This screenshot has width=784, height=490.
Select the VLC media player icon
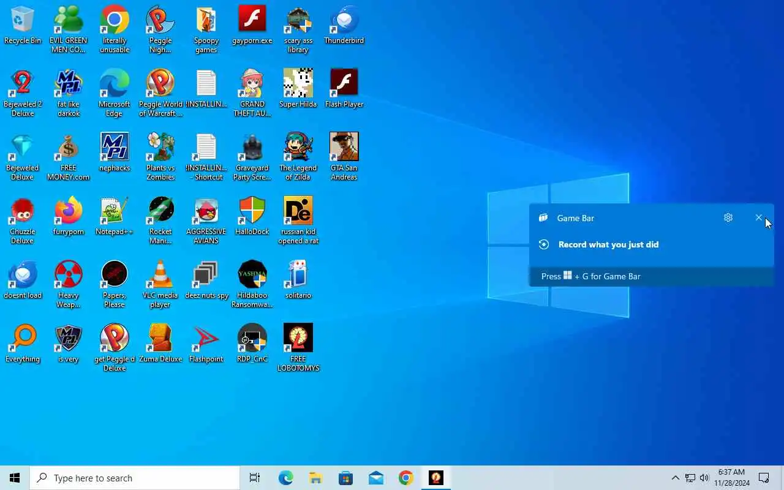pos(160,285)
